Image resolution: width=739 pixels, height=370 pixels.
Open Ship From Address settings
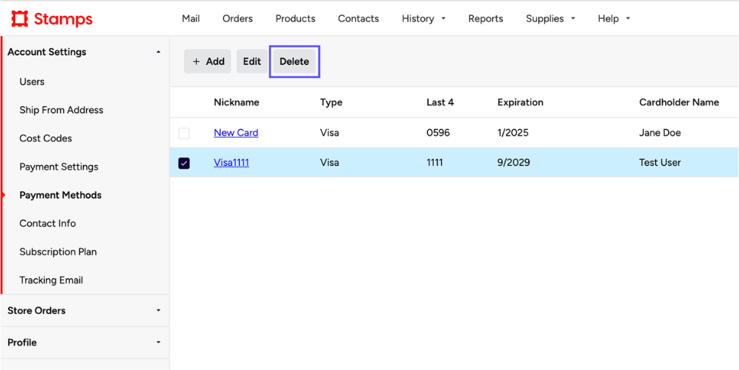coord(61,110)
